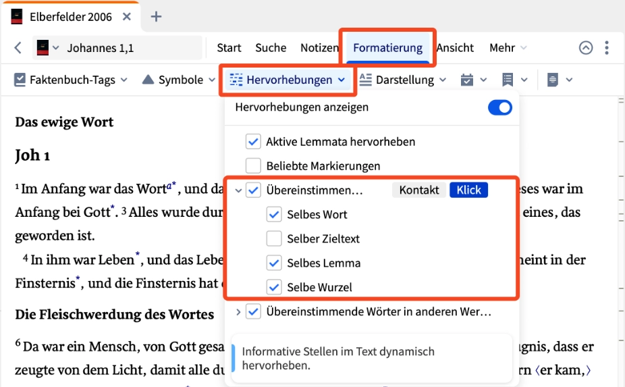Expand the Symbole dropdown arrow
Image resolution: width=625 pixels, height=387 pixels.
point(212,80)
